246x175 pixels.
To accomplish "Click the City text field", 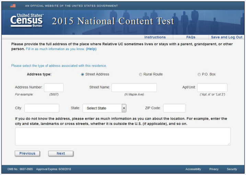I will click(x=42, y=108).
